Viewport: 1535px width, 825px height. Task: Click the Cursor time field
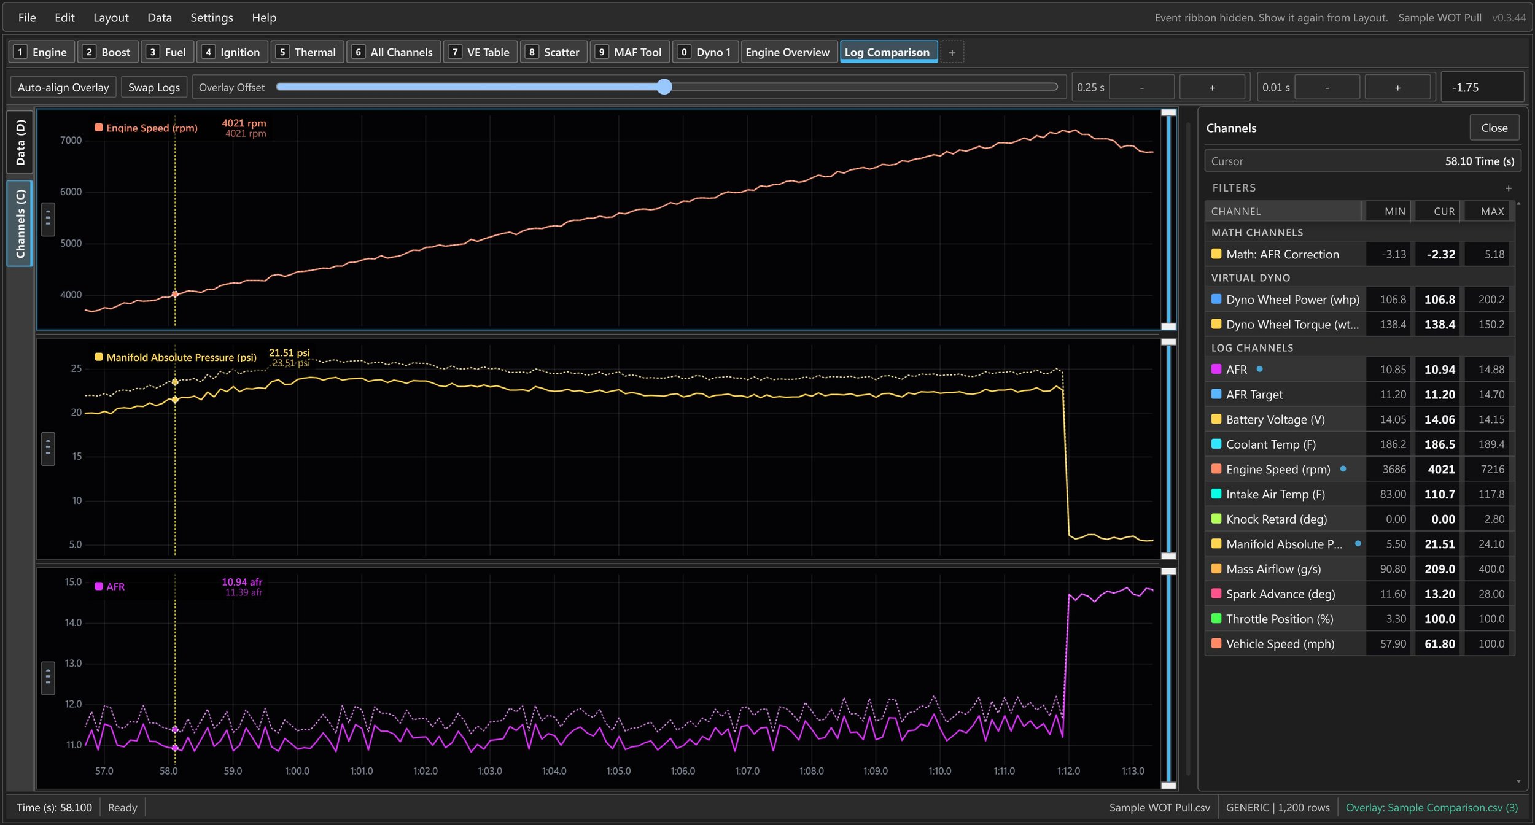click(x=1362, y=161)
